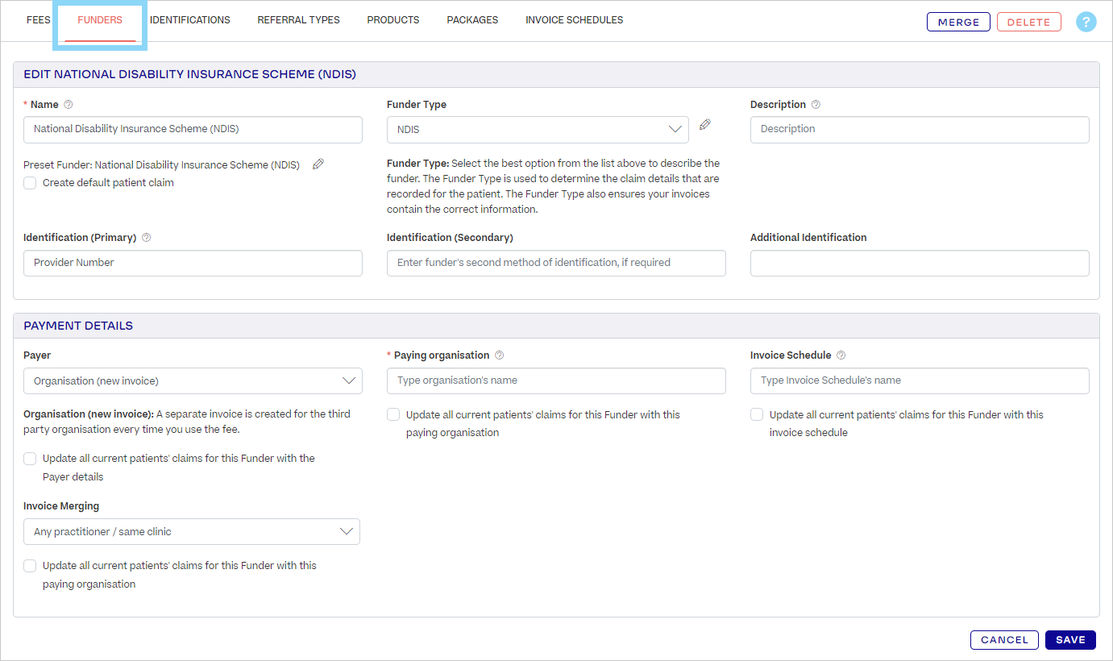Image resolution: width=1113 pixels, height=661 pixels.
Task: Switch to the Fees tab
Action: (x=39, y=20)
